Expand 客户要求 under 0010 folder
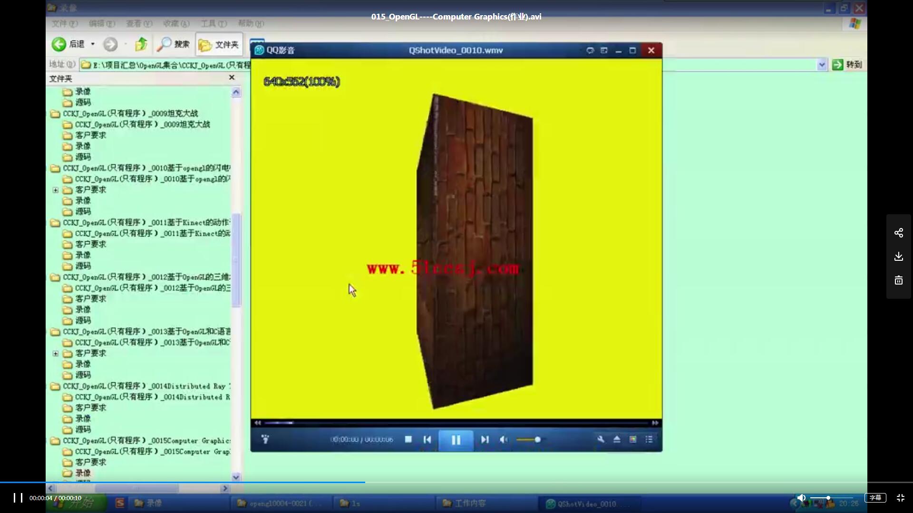The image size is (913, 513). tap(56, 190)
